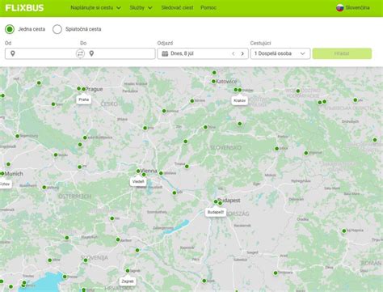Viewport: 383px width, 292px height.
Task: Click the Budapešť map label
Action: coord(216,212)
